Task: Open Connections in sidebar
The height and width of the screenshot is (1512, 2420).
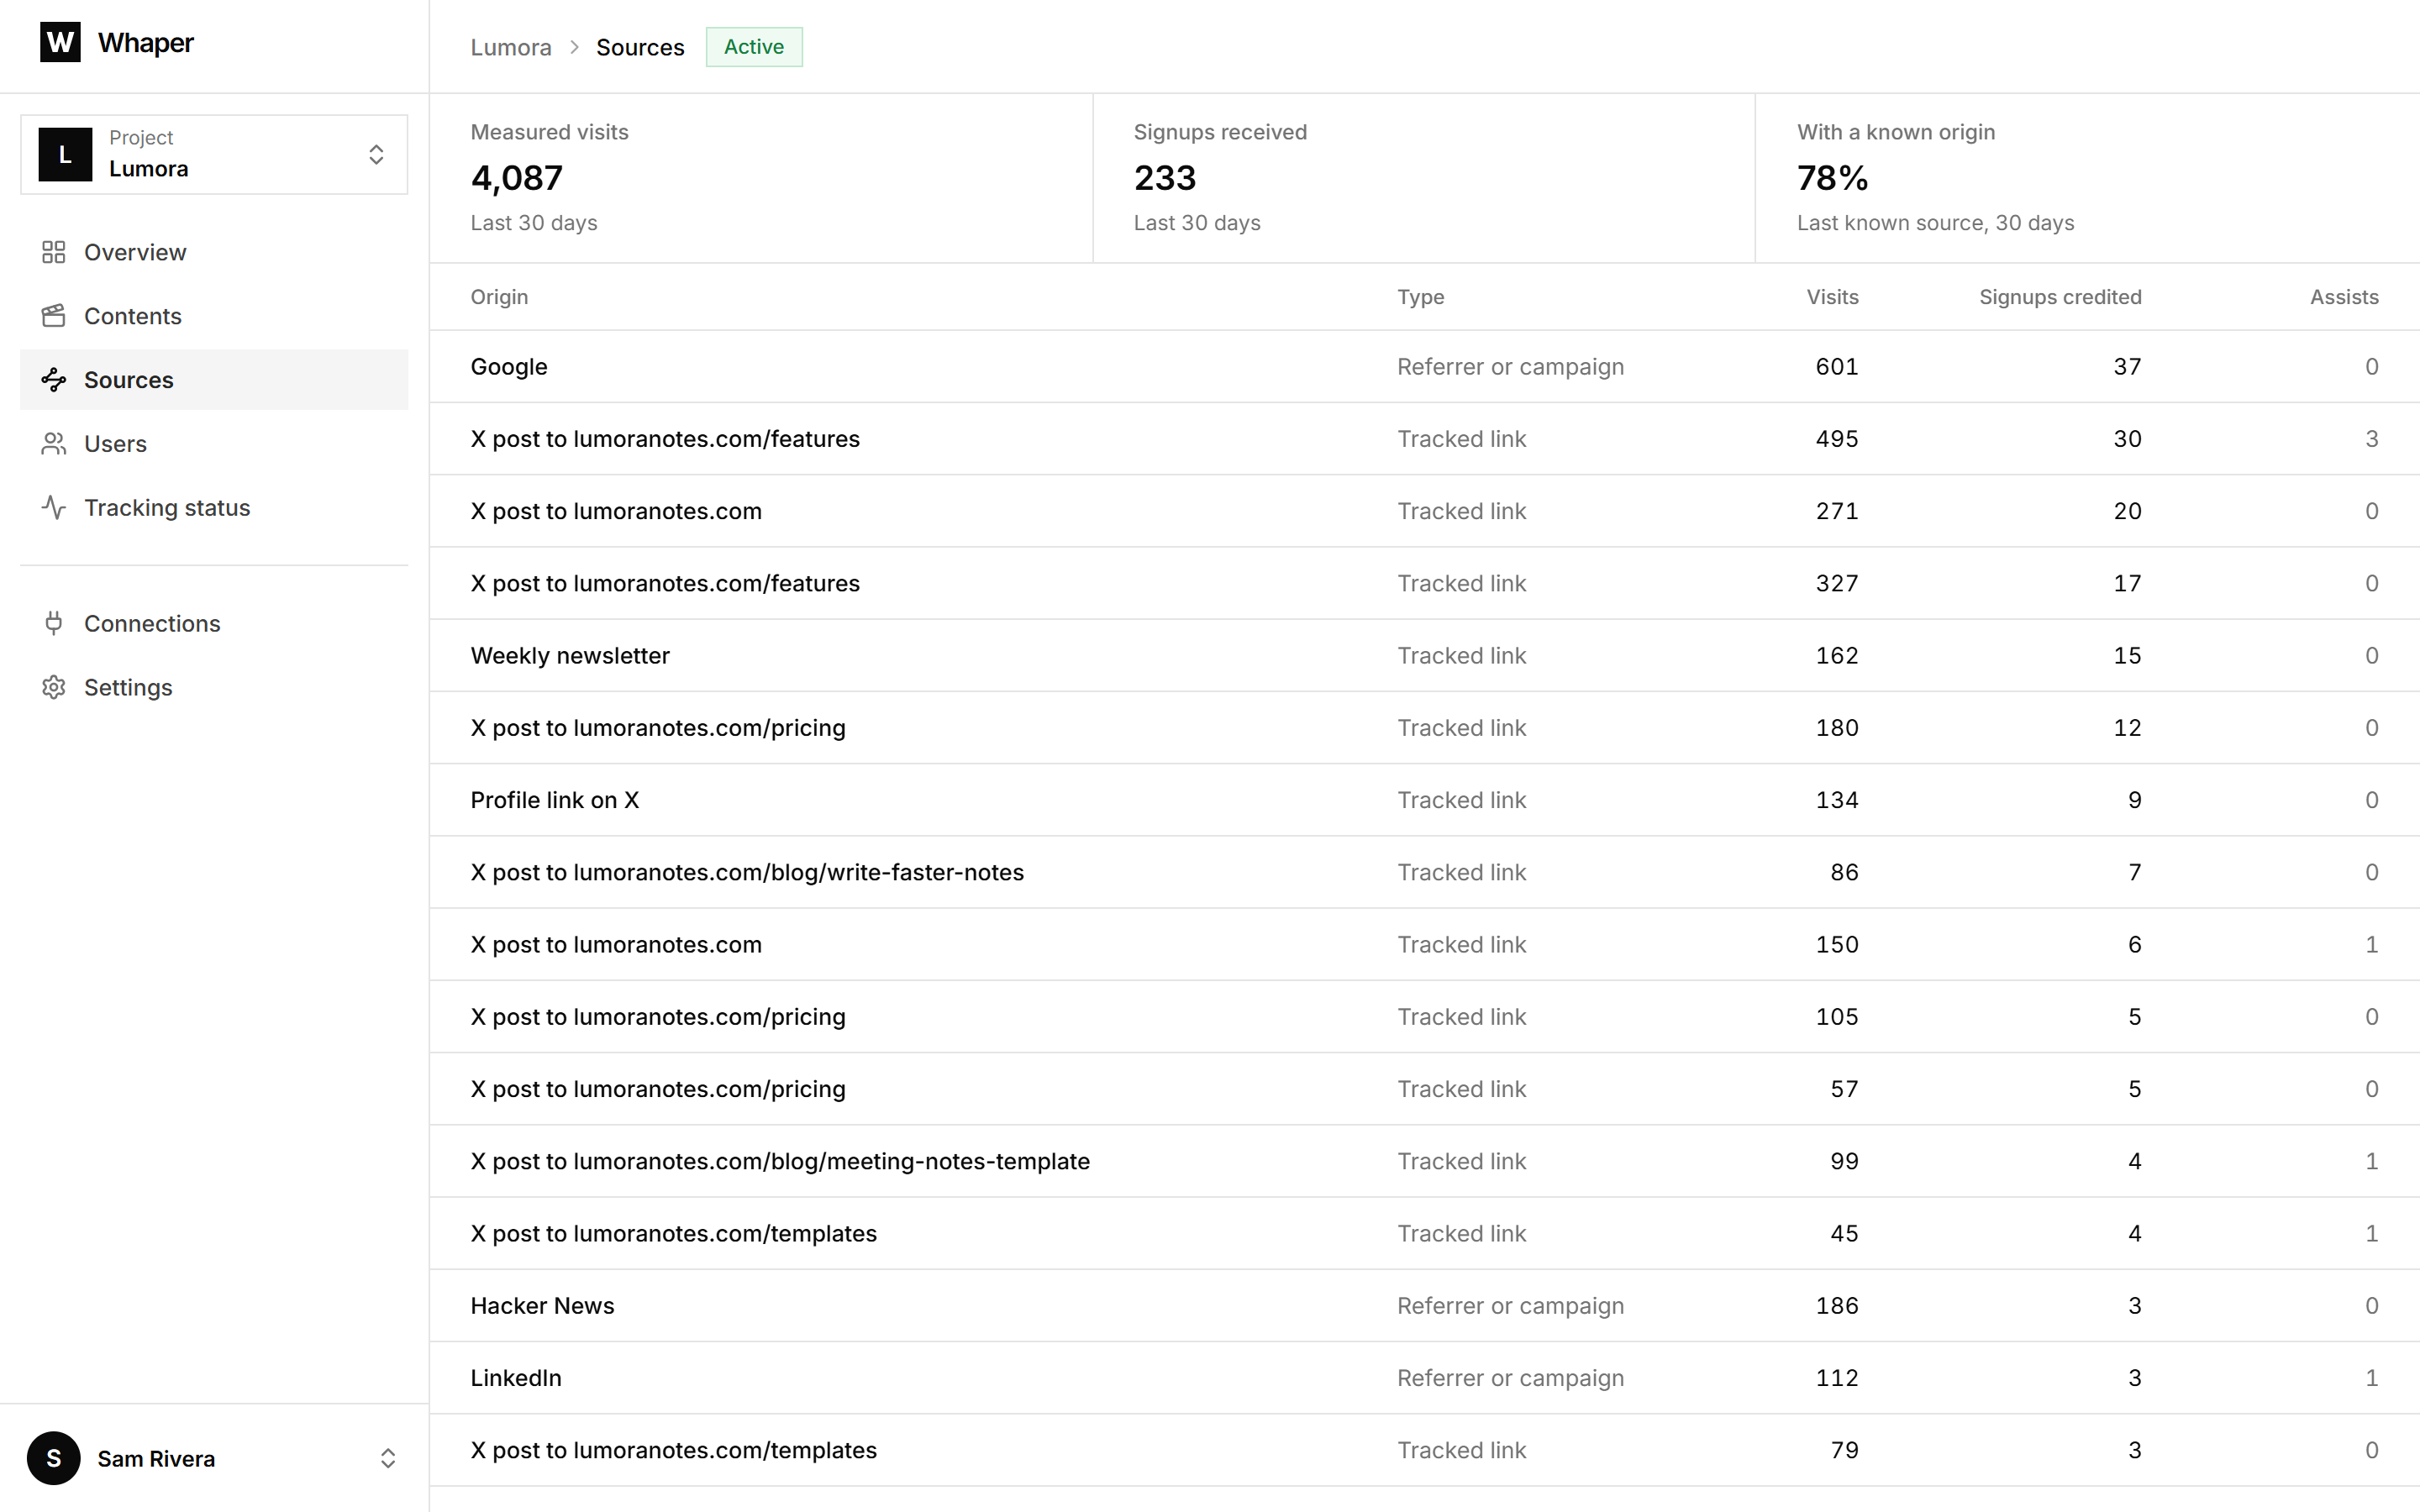Action: click(214, 623)
